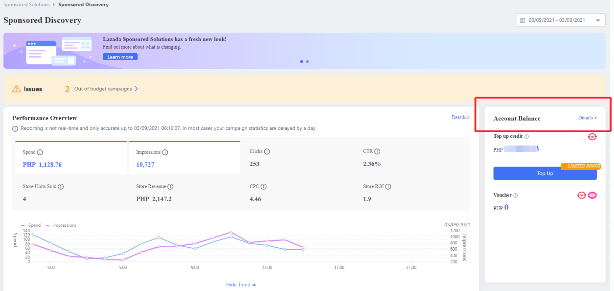This screenshot has width=614, height=291.
Task: Click the Store Units Sold info icon
Action: pyautogui.click(x=61, y=187)
